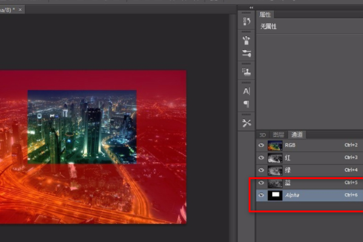Viewport: 363px width, 242px height.
Task: Toggle visibility of the 蓝 channel
Action: [x=261, y=183]
